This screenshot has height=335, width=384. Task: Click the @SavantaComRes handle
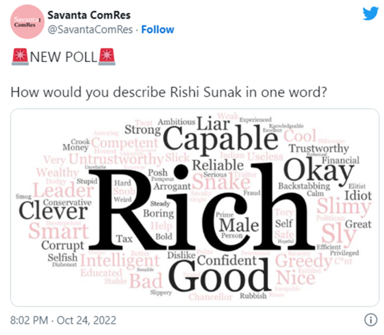coord(89,29)
